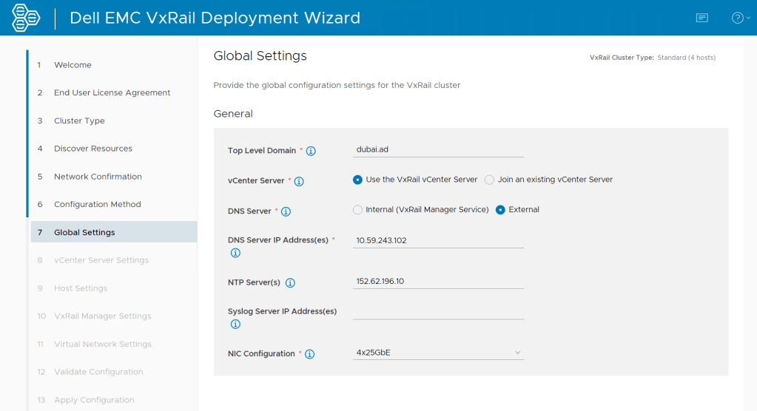Choose the External DNS Server radio button
The height and width of the screenshot is (411, 757).
[x=500, y=210]
